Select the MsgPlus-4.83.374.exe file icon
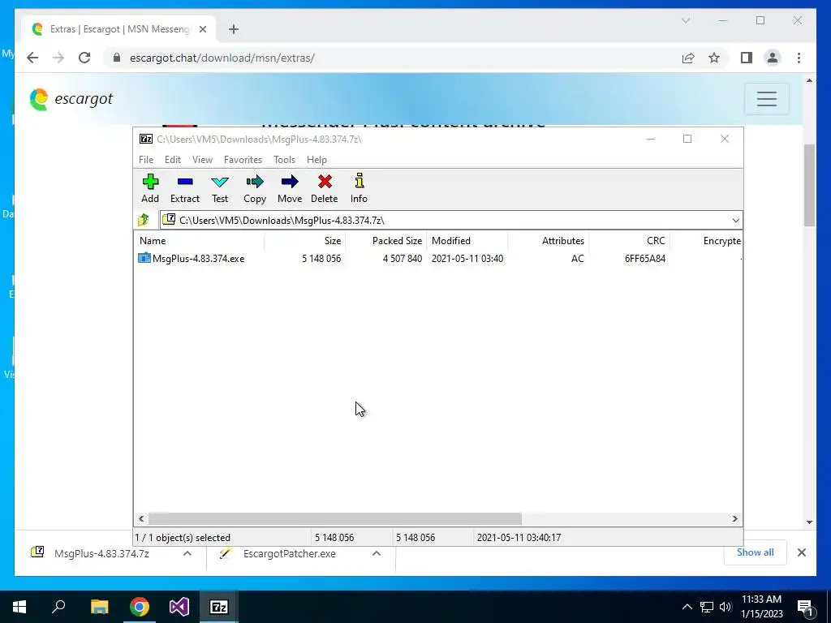This screenshot has width=831, height=623. (144, 258)
